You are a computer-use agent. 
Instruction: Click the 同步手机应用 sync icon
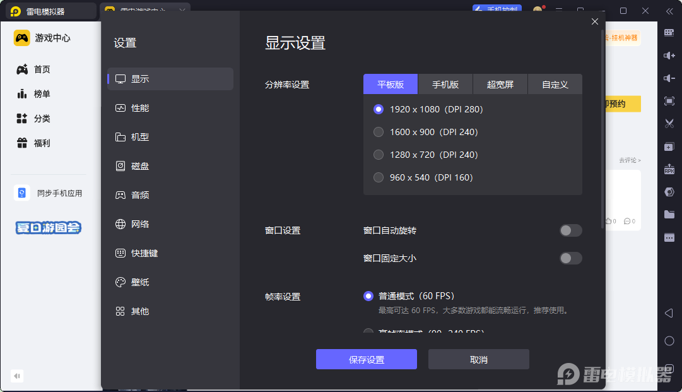click(x=21, y=193)
